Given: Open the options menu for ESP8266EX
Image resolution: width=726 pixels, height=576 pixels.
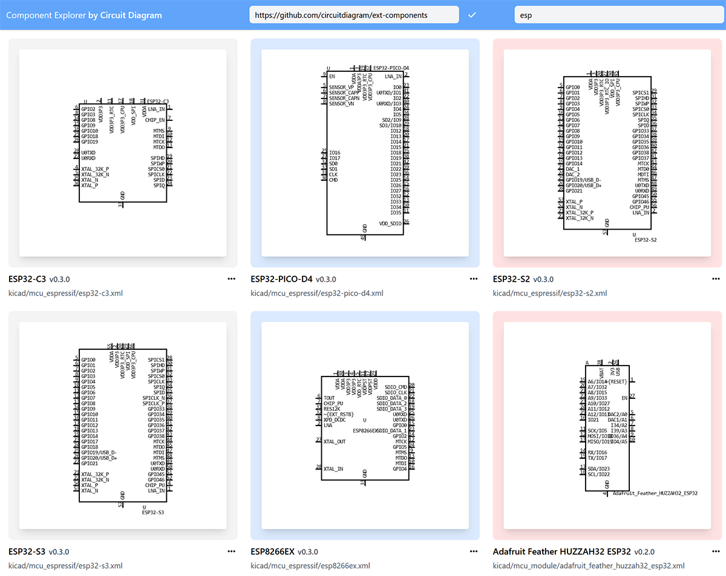Looking at the screenshot, I should (474, 551).
